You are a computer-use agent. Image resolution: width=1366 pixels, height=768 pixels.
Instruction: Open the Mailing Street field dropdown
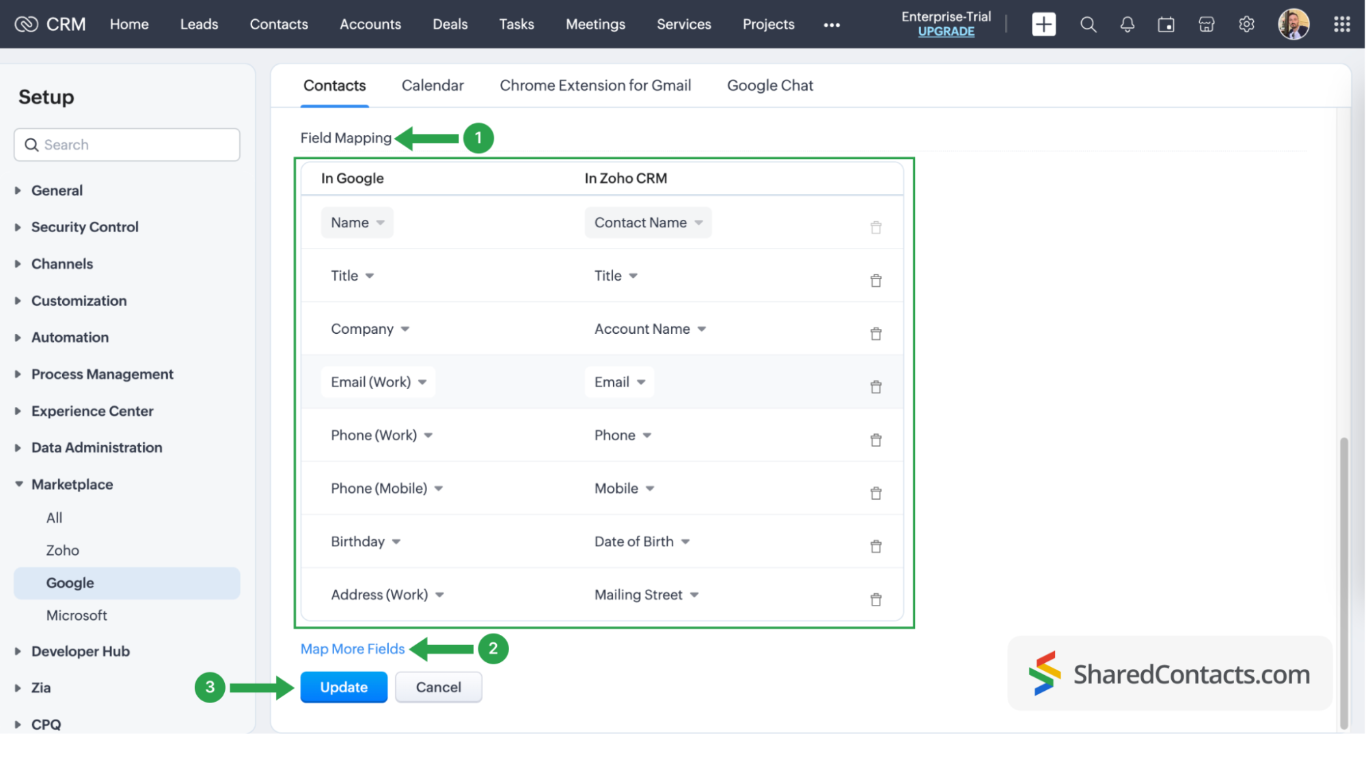(x=646, y=595)
